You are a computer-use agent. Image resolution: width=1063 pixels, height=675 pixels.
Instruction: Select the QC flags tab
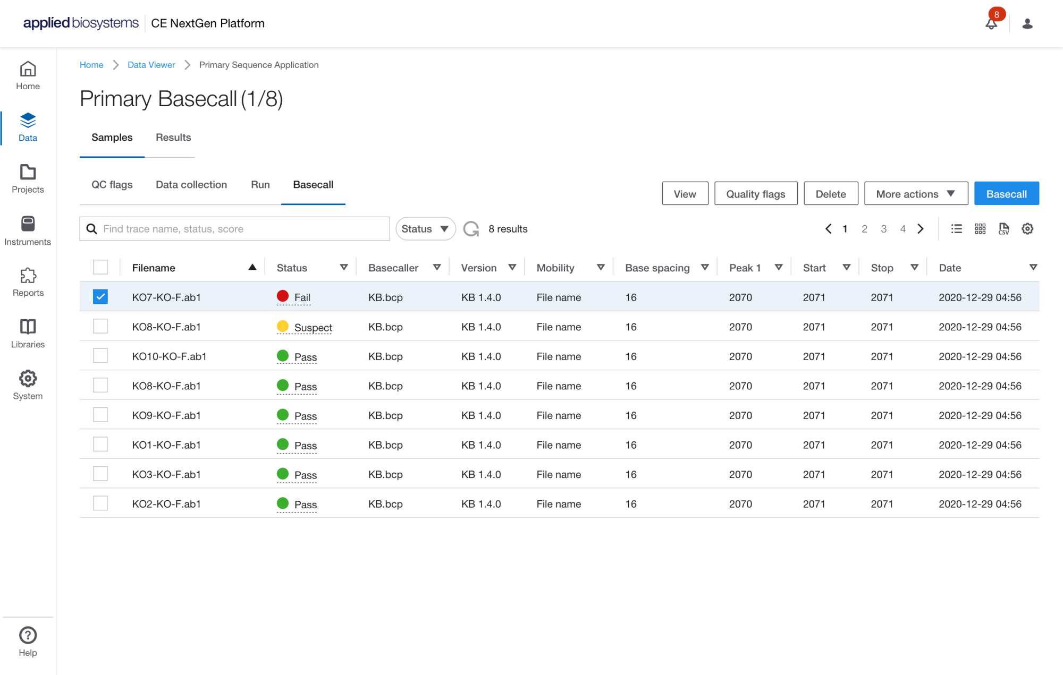pos(112,185)
